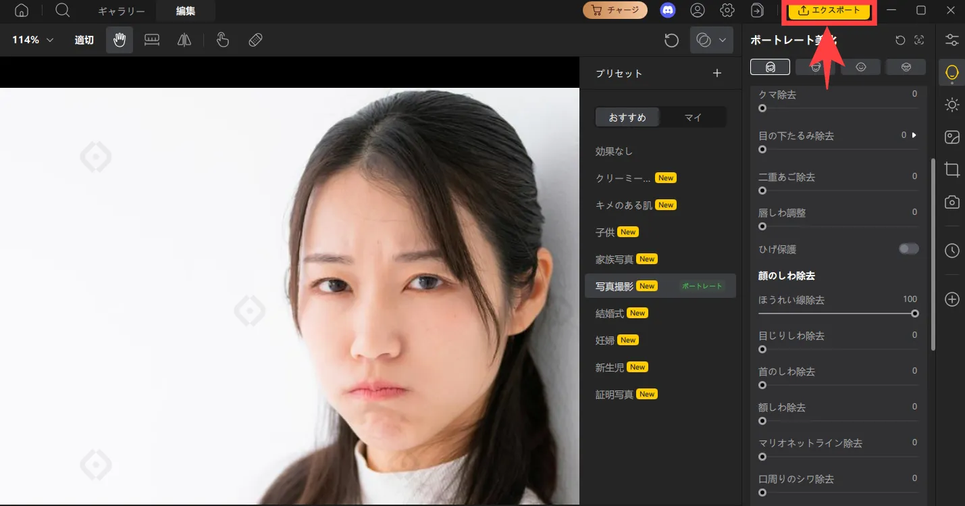
Task: Click the エクスポート export button
Action: [x=829, y=10]
